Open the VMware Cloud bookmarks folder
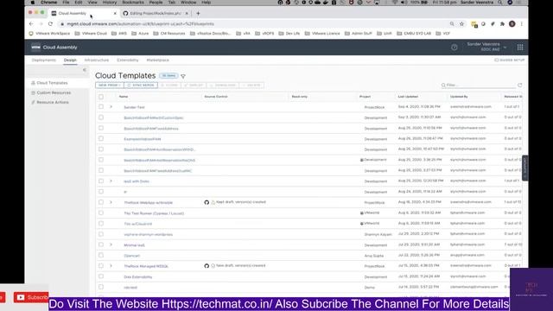The image size is (553, 311). click(91, 34)
